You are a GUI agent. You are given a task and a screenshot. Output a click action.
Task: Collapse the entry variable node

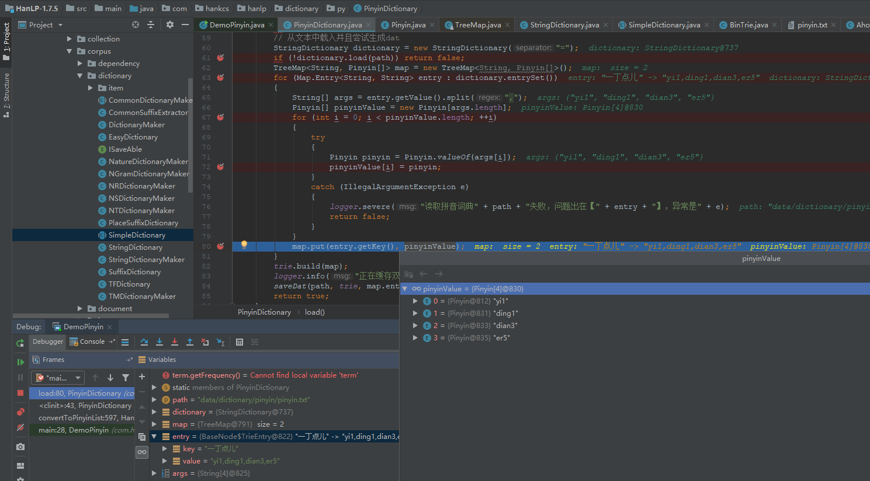point(154,437)
